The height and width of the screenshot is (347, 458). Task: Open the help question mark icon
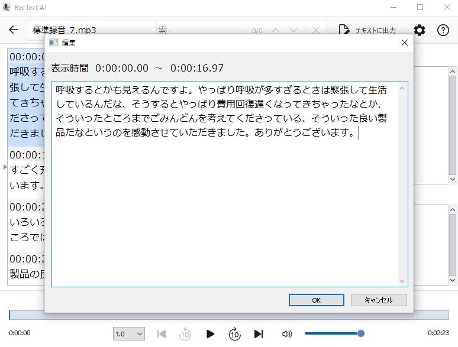tap(443, 30)
